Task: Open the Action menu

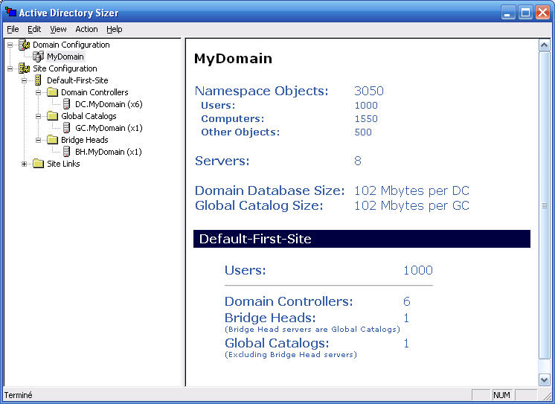Action: (x=86, y=29)
